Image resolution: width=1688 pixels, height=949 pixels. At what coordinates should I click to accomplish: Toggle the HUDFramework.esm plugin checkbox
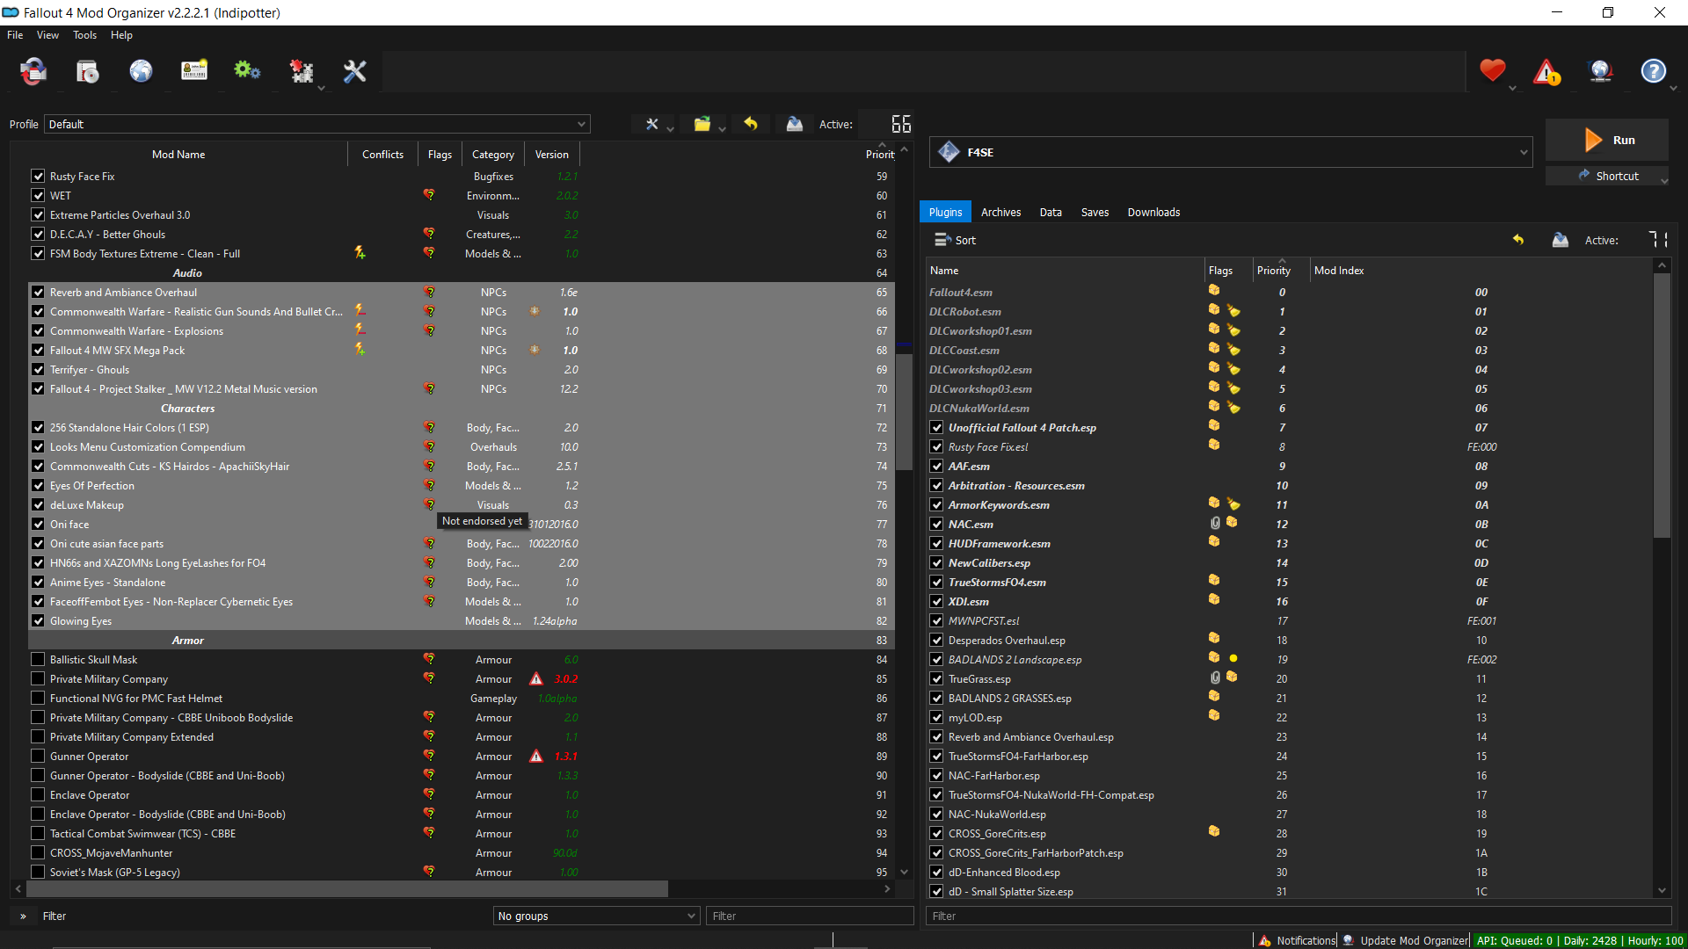937,544
